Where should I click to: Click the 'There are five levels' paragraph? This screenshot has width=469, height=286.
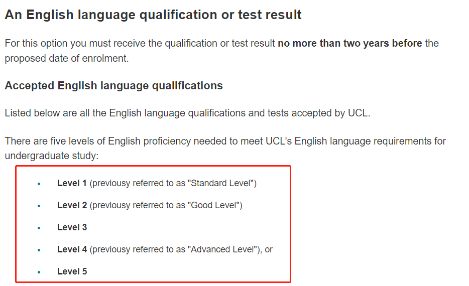tap(225, 148)
